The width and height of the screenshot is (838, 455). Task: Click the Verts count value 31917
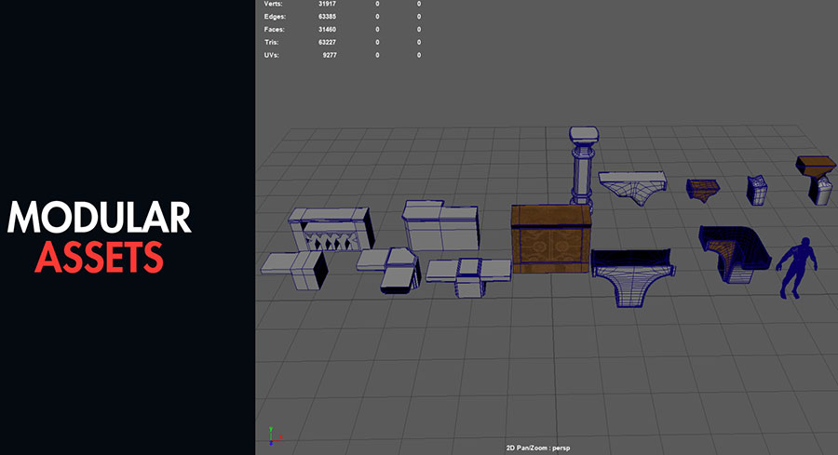327,4
